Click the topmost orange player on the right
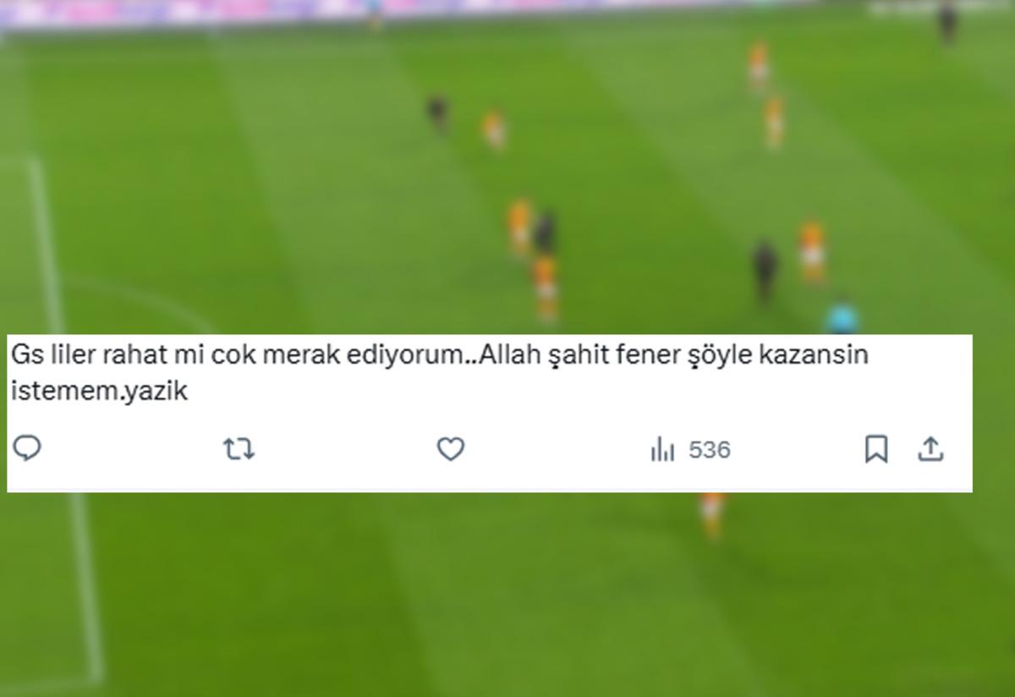1015x697 pixels. click(x=758, y=64)
